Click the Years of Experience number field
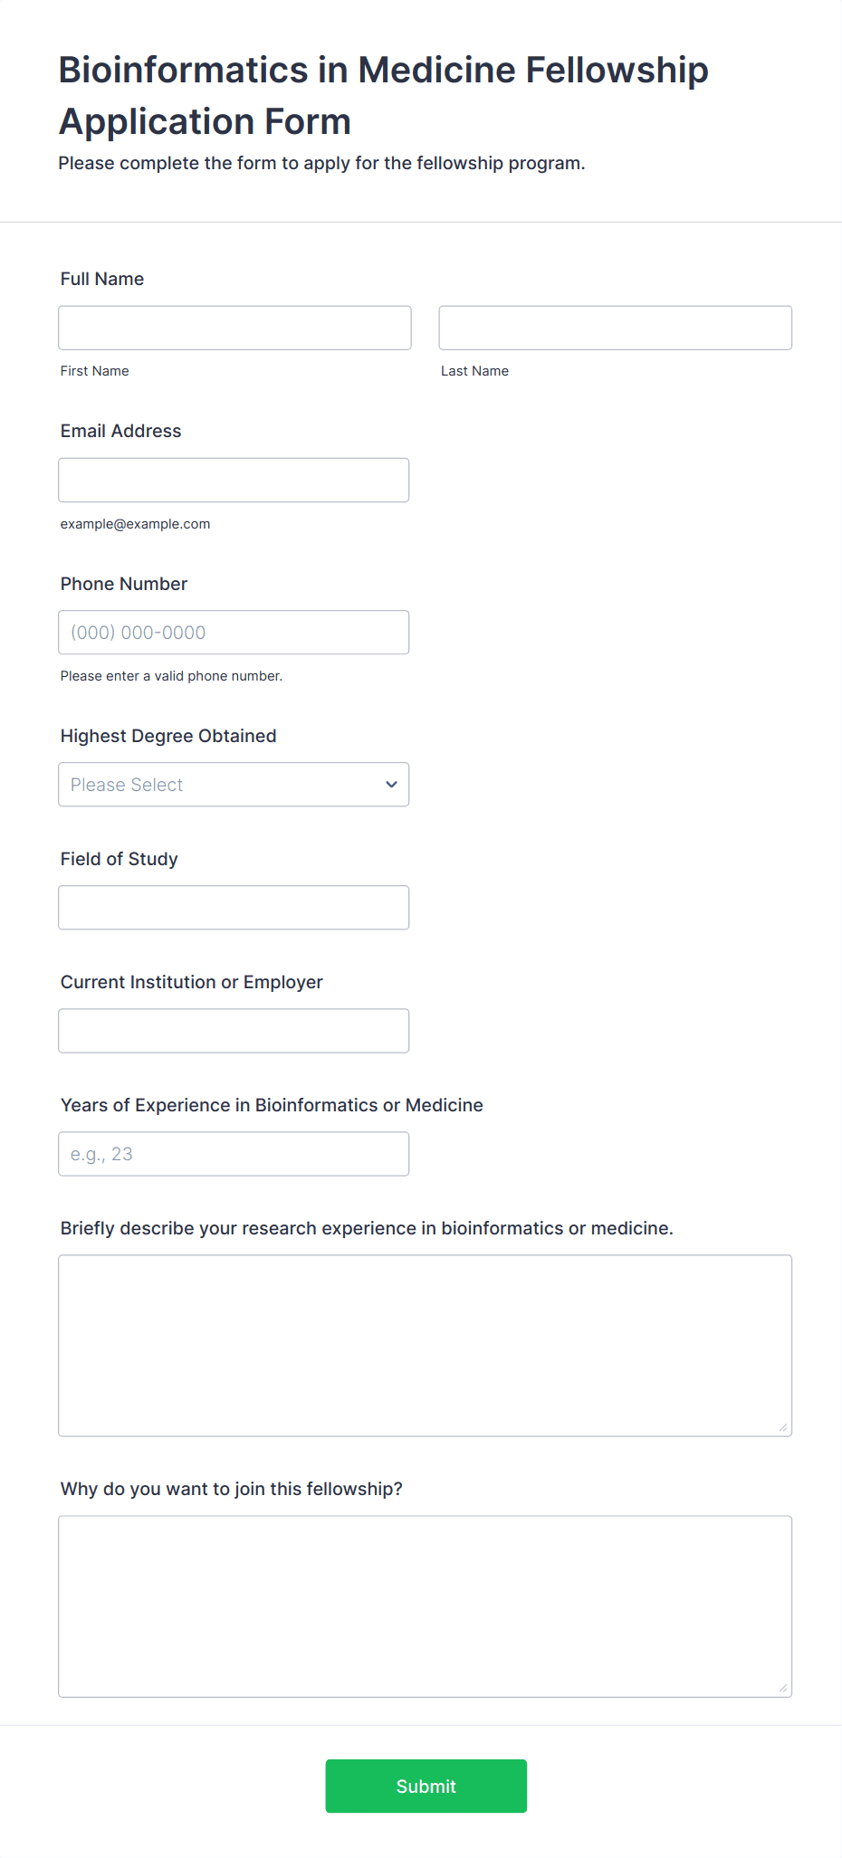 [234, 1154]
